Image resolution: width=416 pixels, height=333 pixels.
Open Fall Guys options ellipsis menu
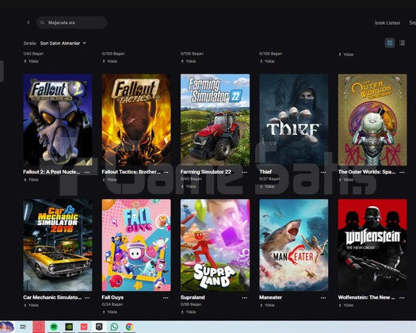tap(166, 297)
